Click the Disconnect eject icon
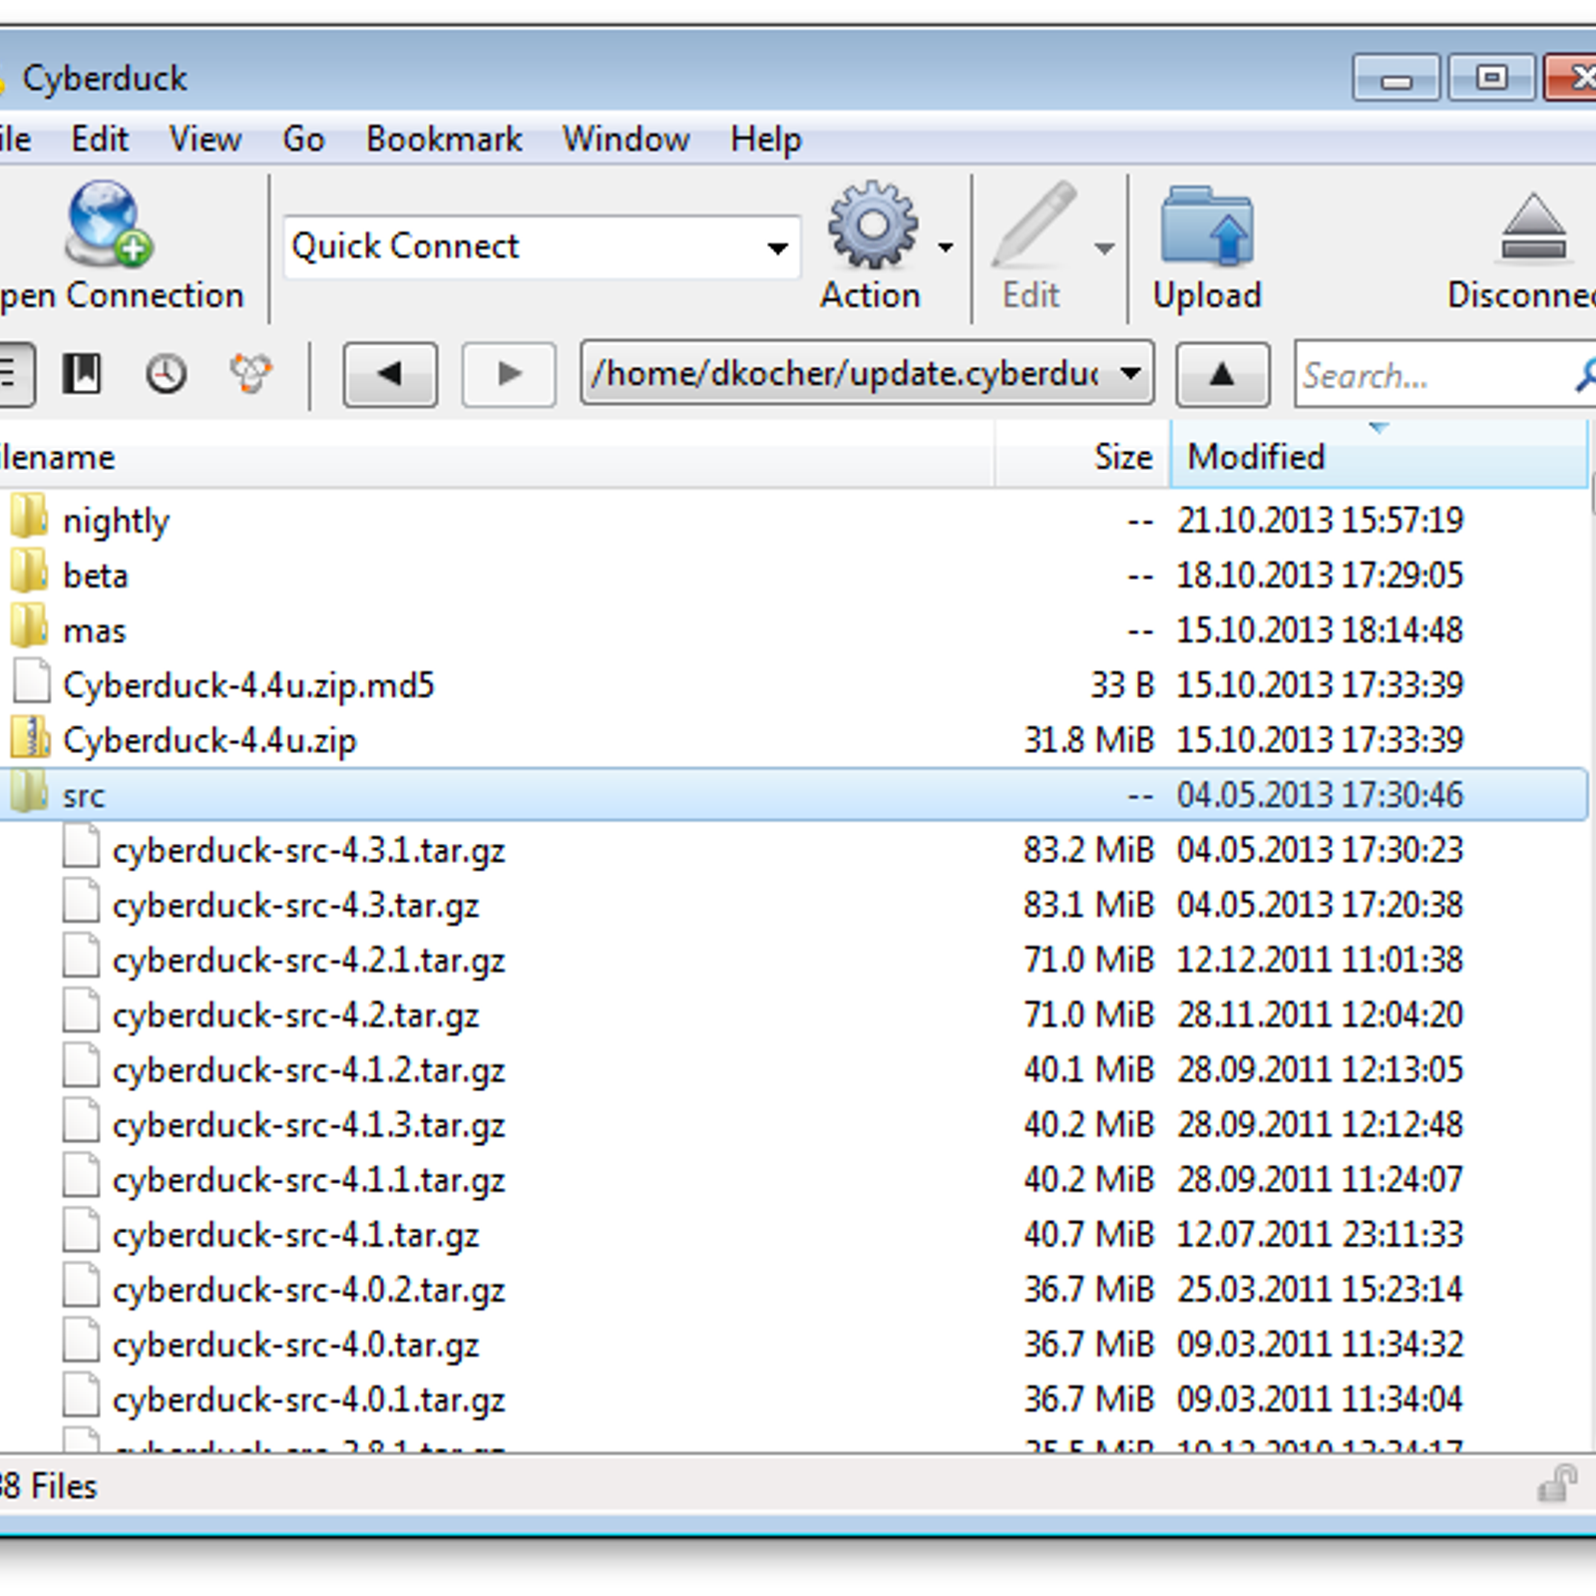1596x1596 pixels. click(x=1533, y=229)
